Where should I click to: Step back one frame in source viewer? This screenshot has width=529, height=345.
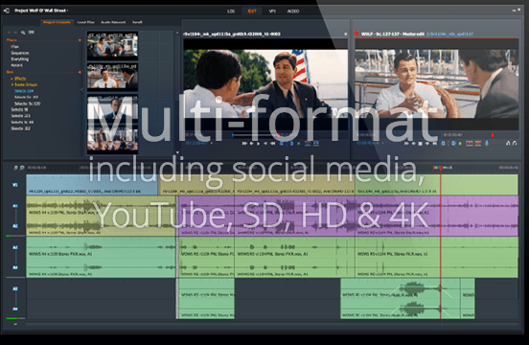click(x=251, y=144)
